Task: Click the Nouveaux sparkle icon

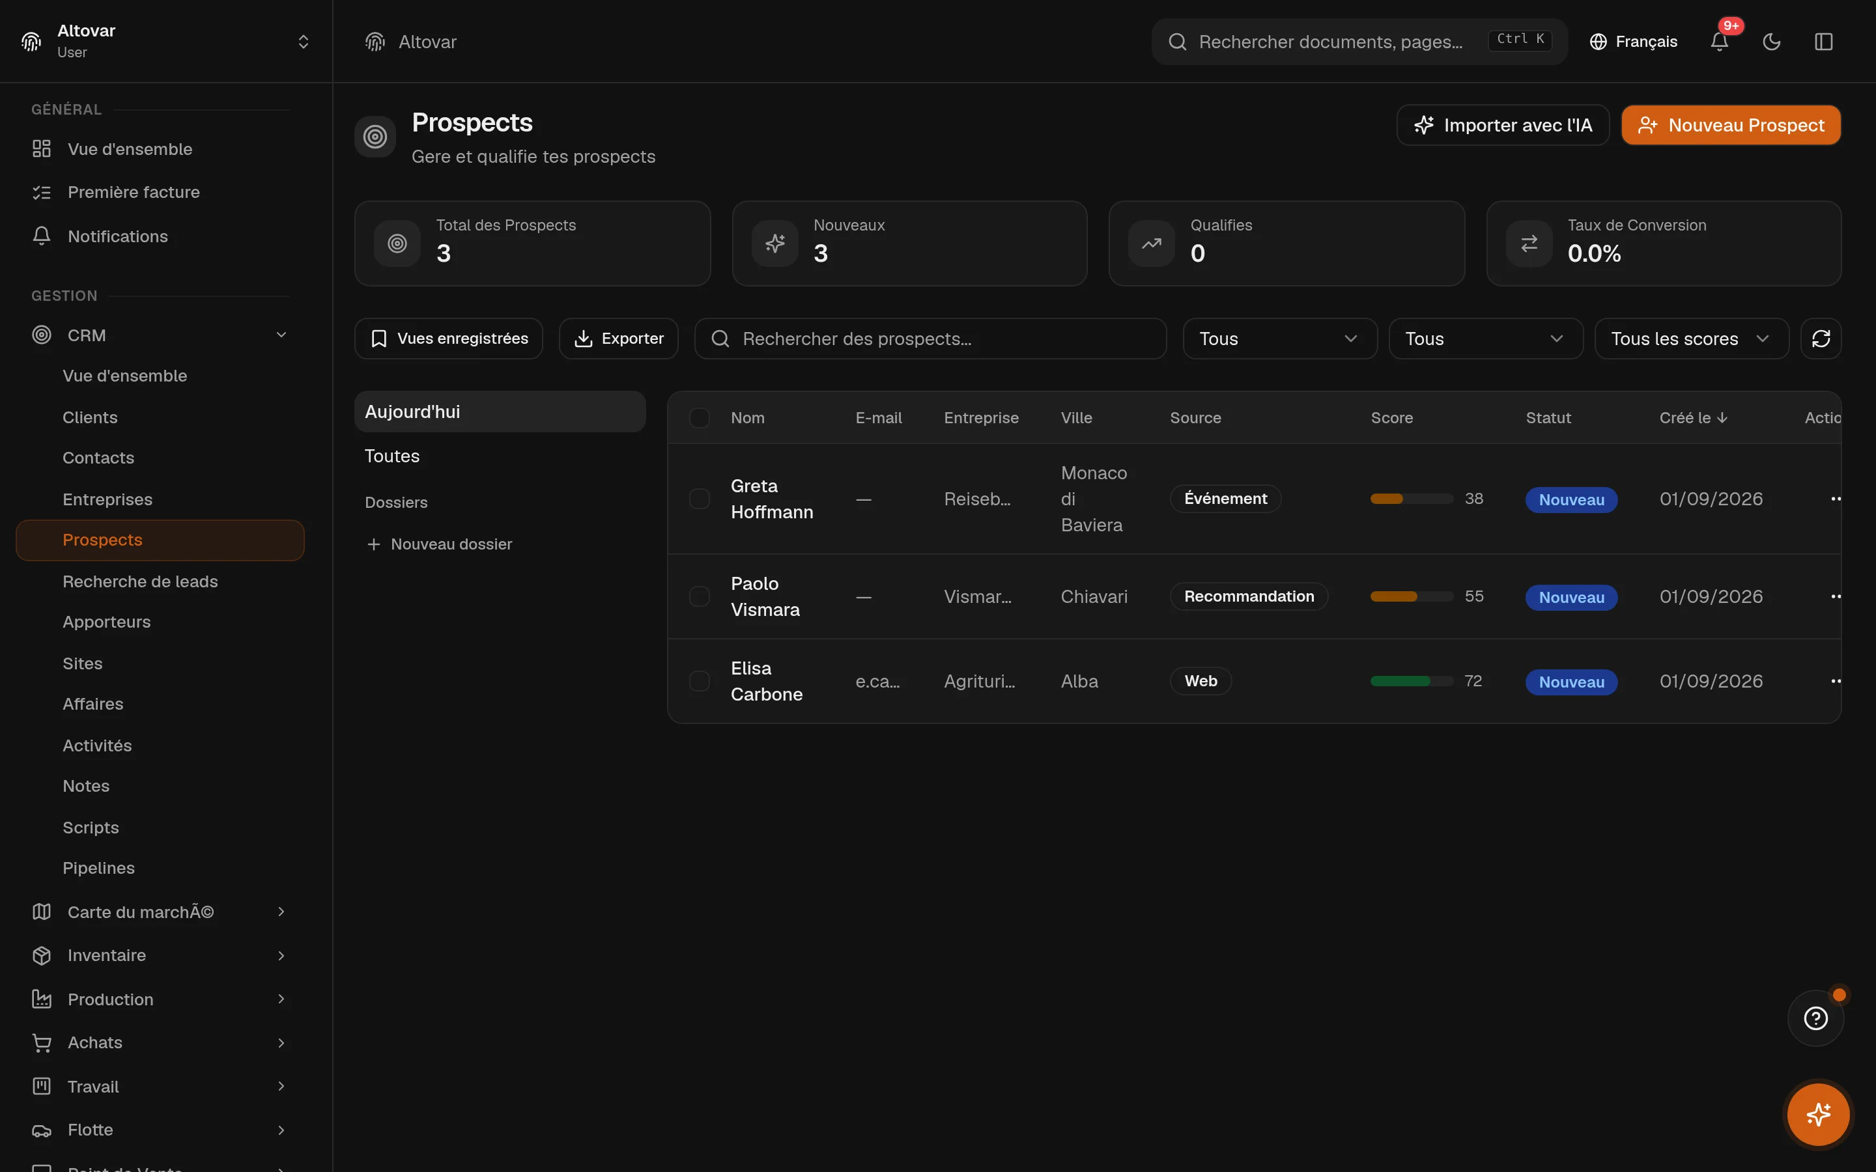Action: click(x=775, y=244)
